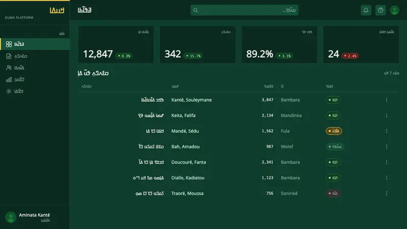The image size is (407, 229).
Task: Click status badge for Diallo, Kadiatou
Action: (333, 178)
